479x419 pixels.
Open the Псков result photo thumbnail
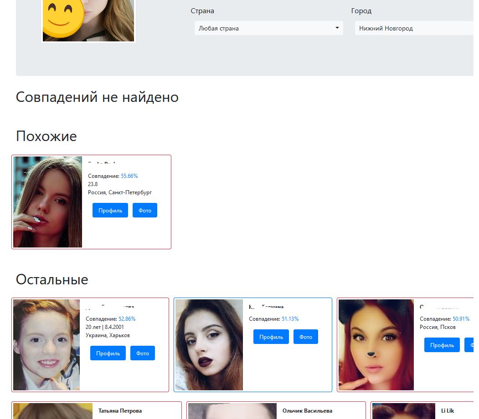[376, 345]
